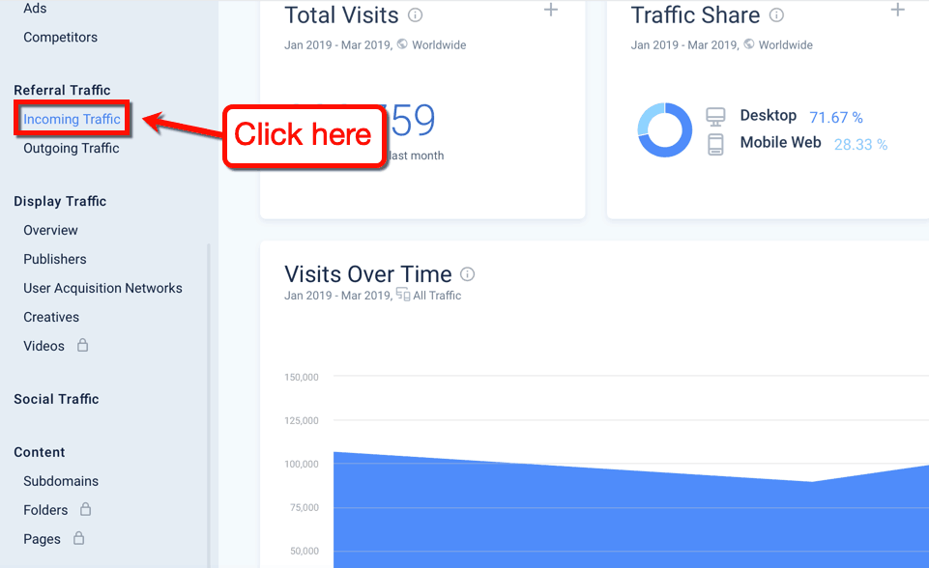The height and width of the screenshot is (568, 929).
Task: Open the Total Visits info tooltip icon
Action: tap(416, 14)
